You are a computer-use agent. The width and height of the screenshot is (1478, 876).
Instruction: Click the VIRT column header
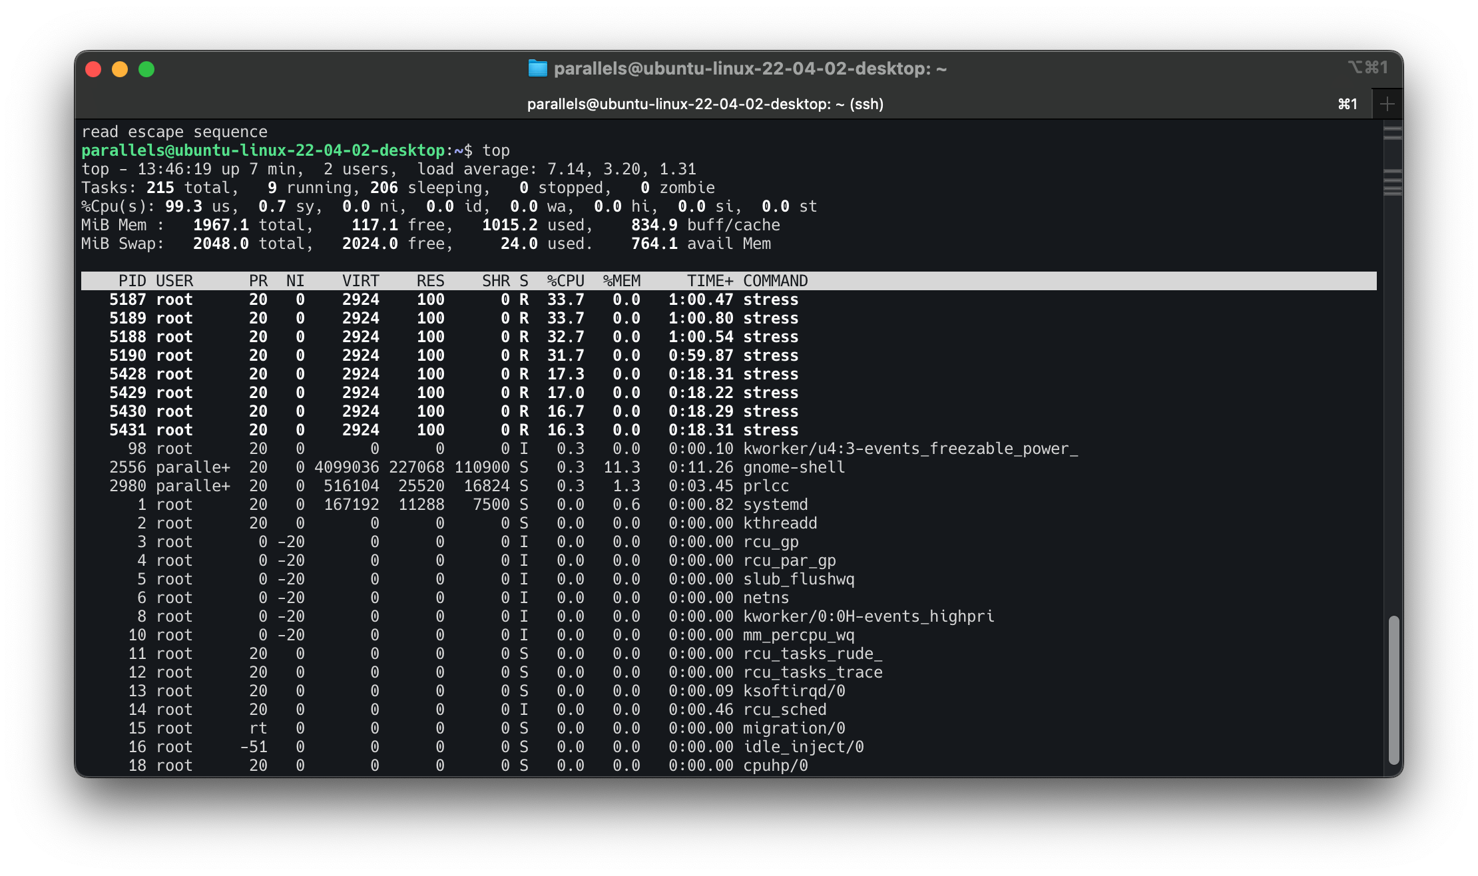(x=361, y=281)
